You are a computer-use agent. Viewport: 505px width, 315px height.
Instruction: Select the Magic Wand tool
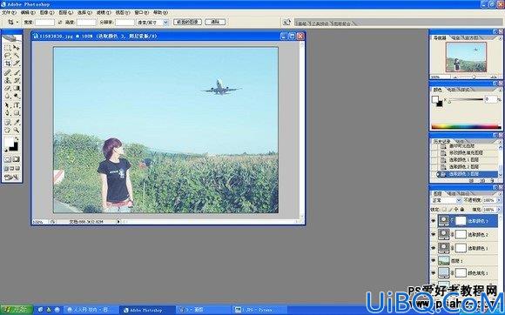tap(17, 56)
